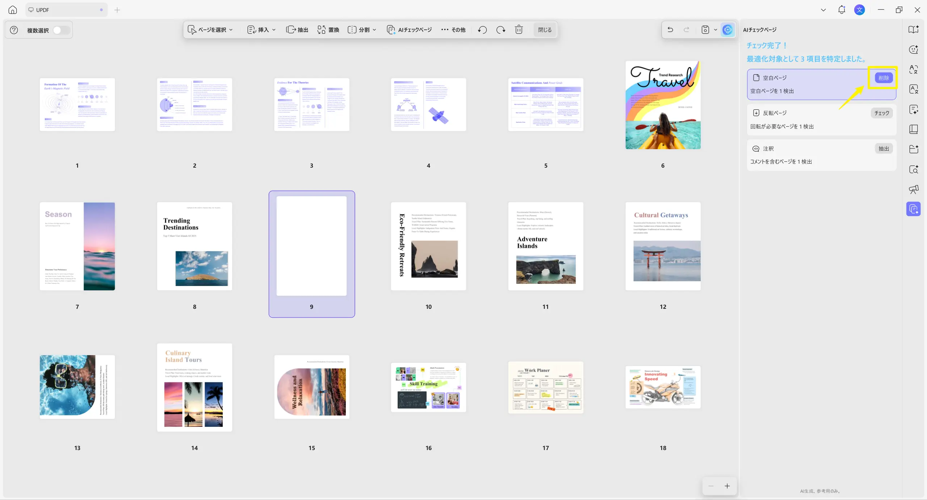Select the Travel cover page 6 thumbnail
The image size is (927, 500).
click(663, 105)
